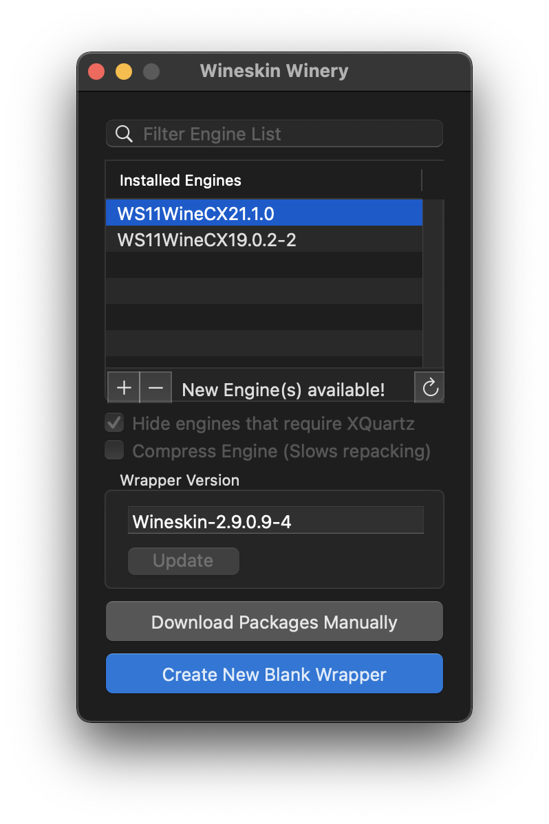Image resolution: width=549 pixels, height=824 pixels.
Task: Click the Installed Engines column header
Action: point(180,180)
